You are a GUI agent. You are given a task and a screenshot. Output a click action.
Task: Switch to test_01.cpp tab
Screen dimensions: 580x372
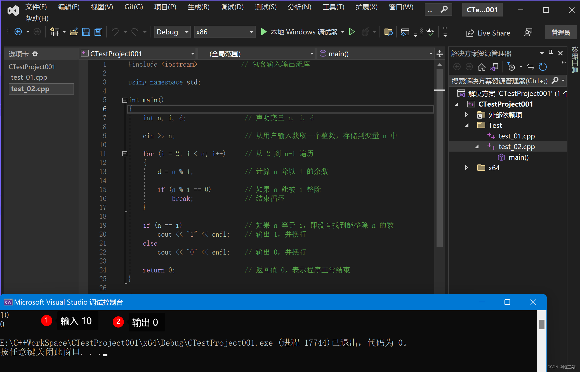point(29,77)
